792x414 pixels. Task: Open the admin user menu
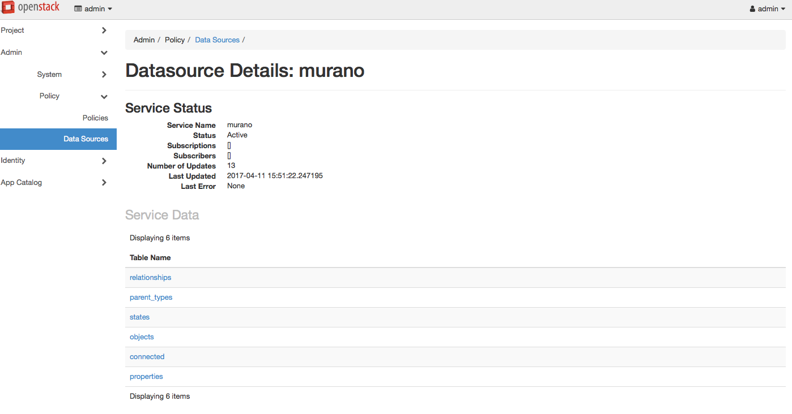tap(768, 9)
